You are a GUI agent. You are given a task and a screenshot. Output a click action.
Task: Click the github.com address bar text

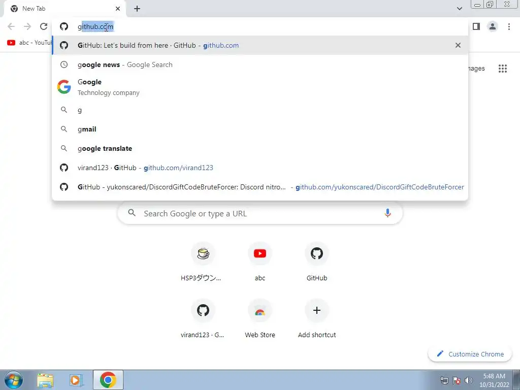point(95,26)
